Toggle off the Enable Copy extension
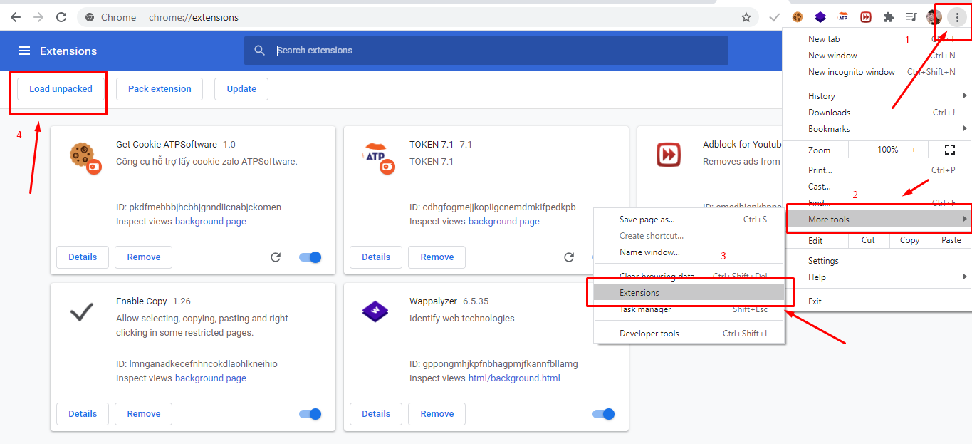972x444 pixels. [x=310, y=414]
